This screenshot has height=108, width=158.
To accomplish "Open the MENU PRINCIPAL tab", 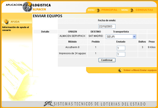I will pyautogui.click(x=102, y=10).
